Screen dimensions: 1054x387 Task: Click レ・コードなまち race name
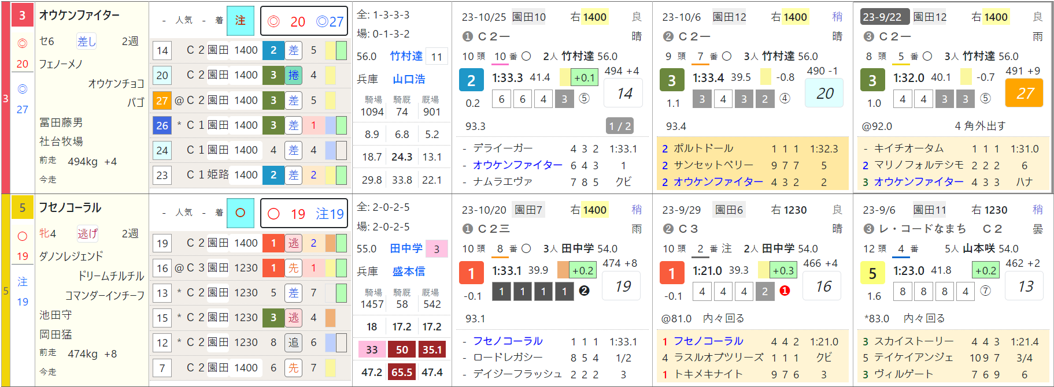[x=923, y=229]
